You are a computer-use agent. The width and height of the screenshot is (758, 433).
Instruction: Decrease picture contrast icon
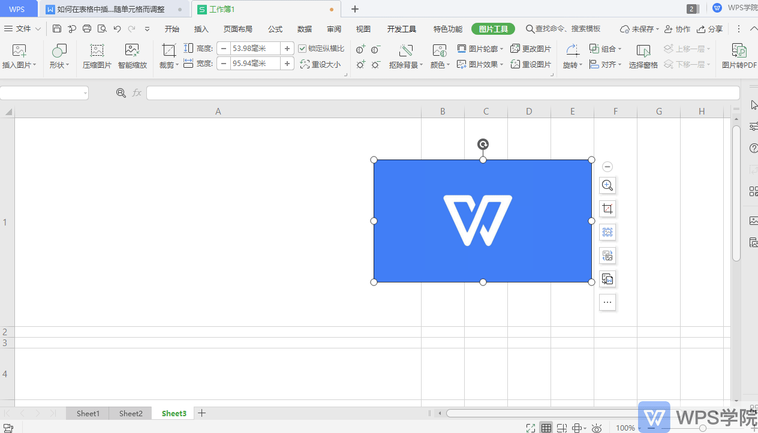point(375,49)
